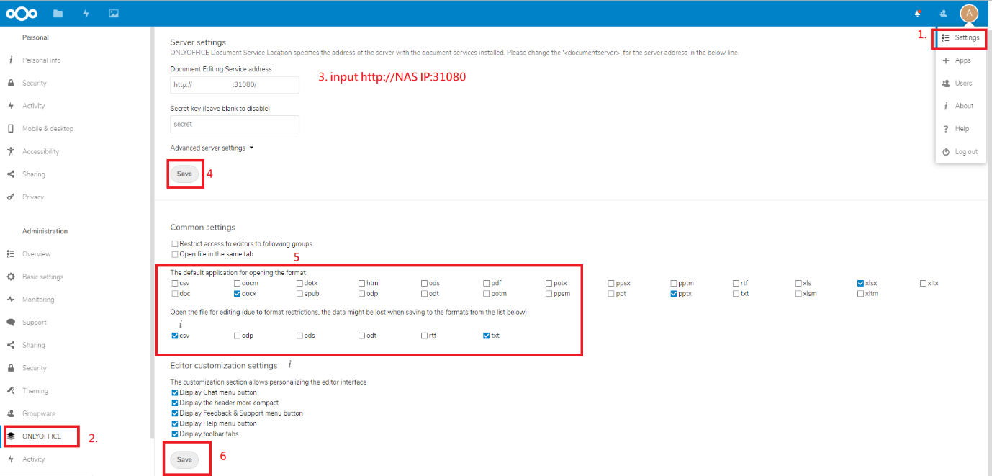The image size is (992, 476).
Task: Uncheck txt under open the file for editing
Action: (x=487, y=336)
